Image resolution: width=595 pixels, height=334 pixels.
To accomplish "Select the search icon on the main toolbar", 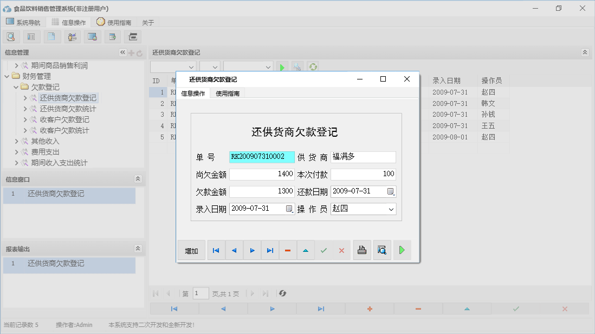I will pos(11,36).
